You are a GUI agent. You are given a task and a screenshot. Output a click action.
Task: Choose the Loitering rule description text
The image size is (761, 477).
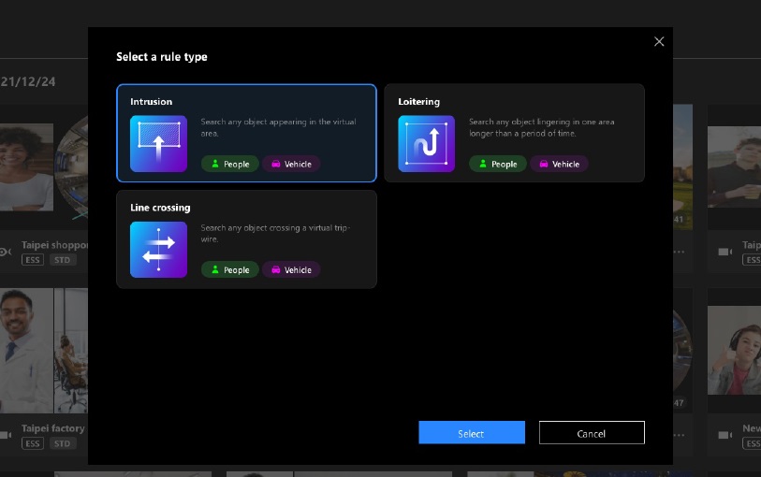click(541, 127)
